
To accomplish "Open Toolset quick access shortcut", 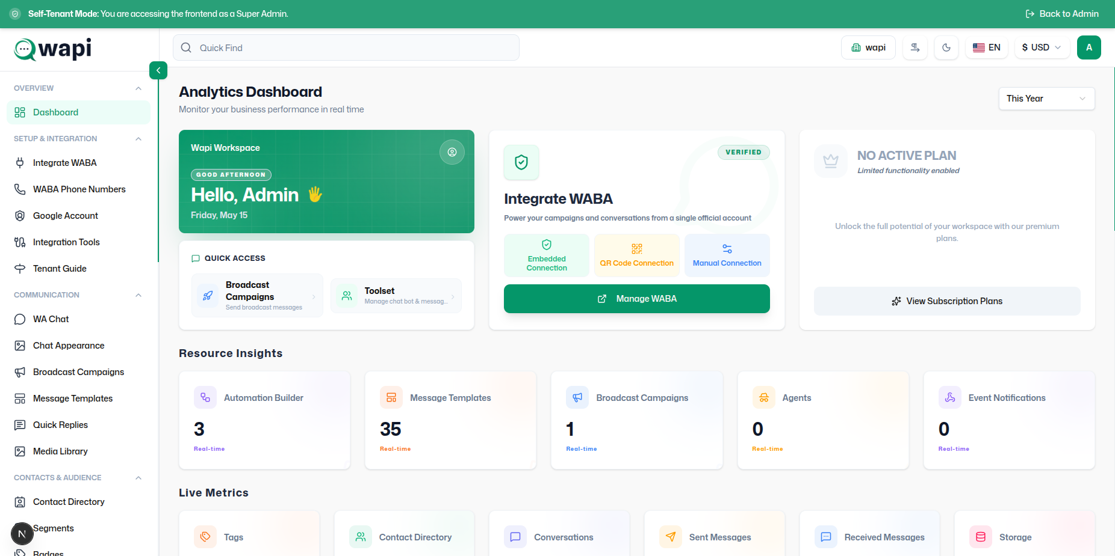I will [396, 296].
